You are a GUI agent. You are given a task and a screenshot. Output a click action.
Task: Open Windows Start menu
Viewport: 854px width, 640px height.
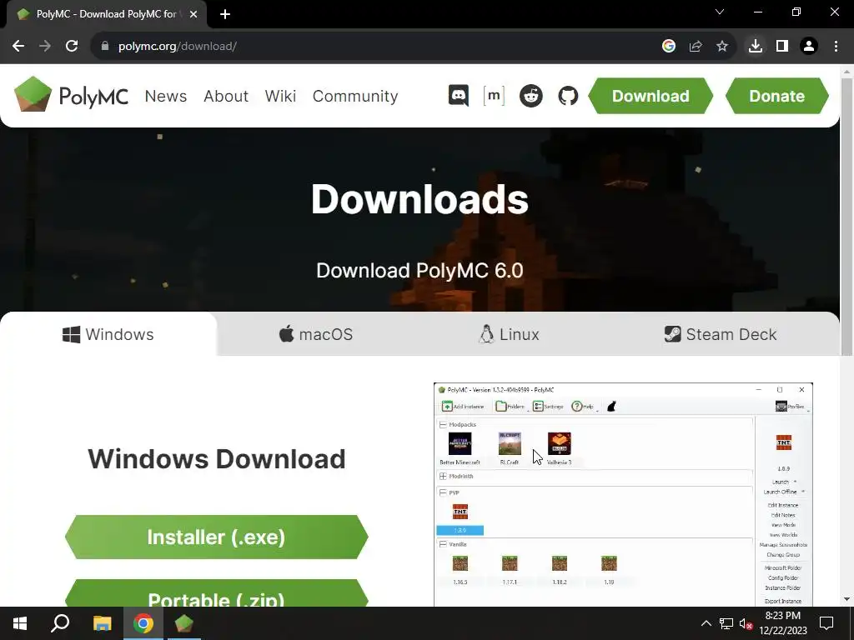[20, 623]
